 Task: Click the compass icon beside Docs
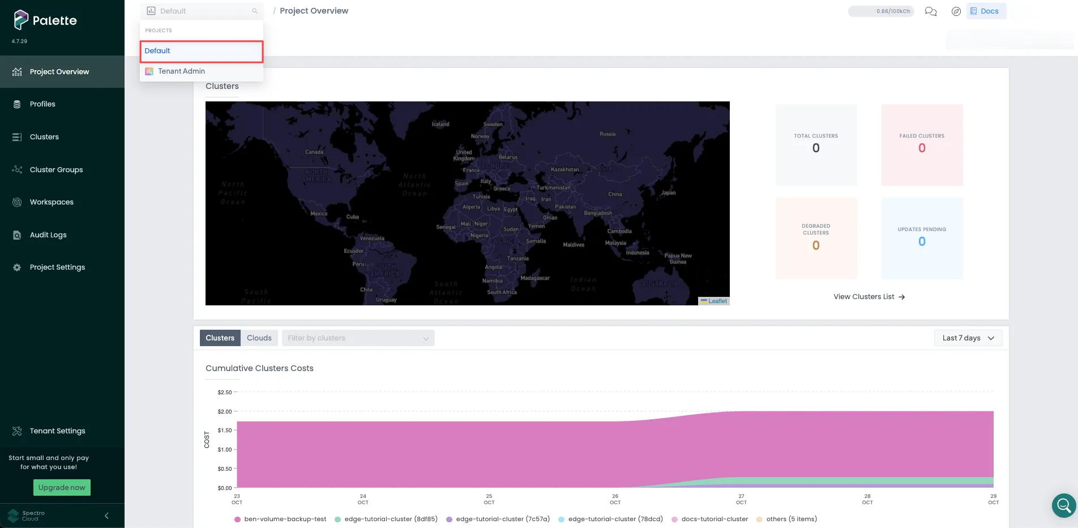956,11
